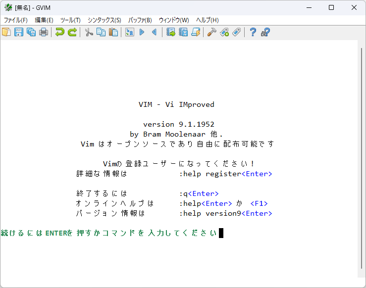The image size is (366, 288).
Task: Click the Find Next arrow icon
Action: point(142,32)
